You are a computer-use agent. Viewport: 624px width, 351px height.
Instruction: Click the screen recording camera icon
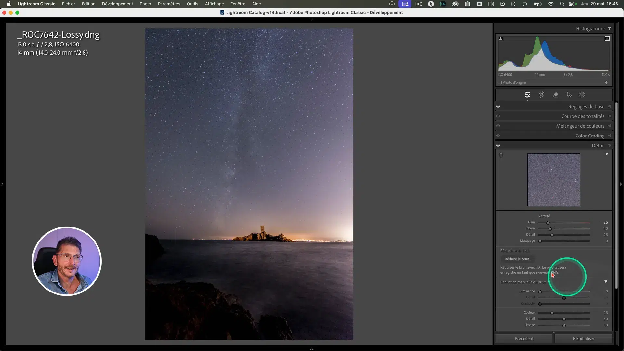(419, 4)
